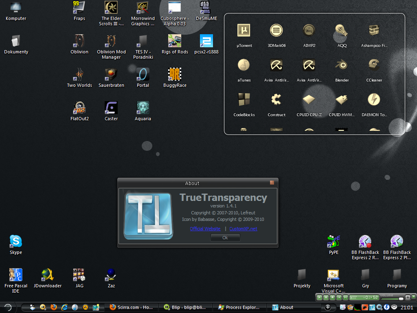This screenshot has height=313, width=417.
Task: Select the Gry folder icon
Action: coord(365,278)
